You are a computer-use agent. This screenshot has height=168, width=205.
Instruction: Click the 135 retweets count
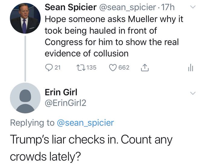91,68
